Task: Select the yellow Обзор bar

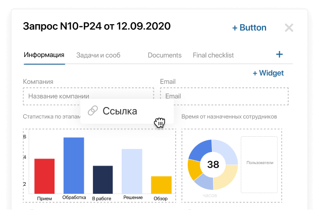Action: (x=161, y=184)
